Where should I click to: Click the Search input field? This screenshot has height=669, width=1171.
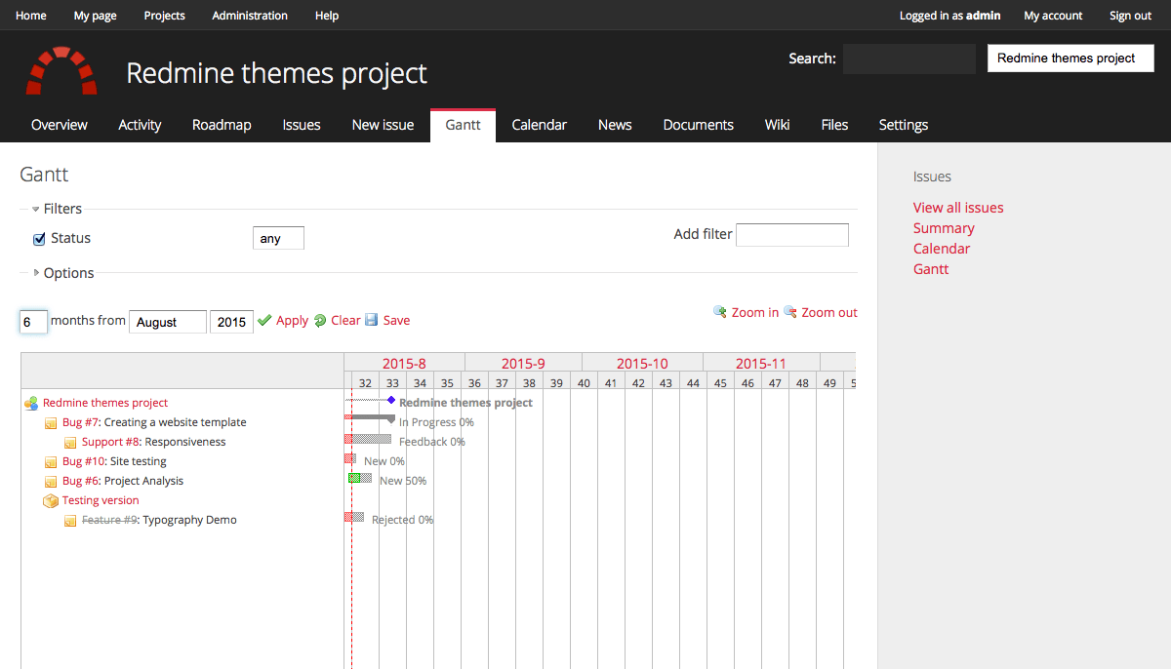click(909, 59)
